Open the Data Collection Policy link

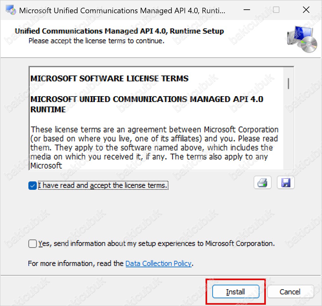[x=158, y=263]
